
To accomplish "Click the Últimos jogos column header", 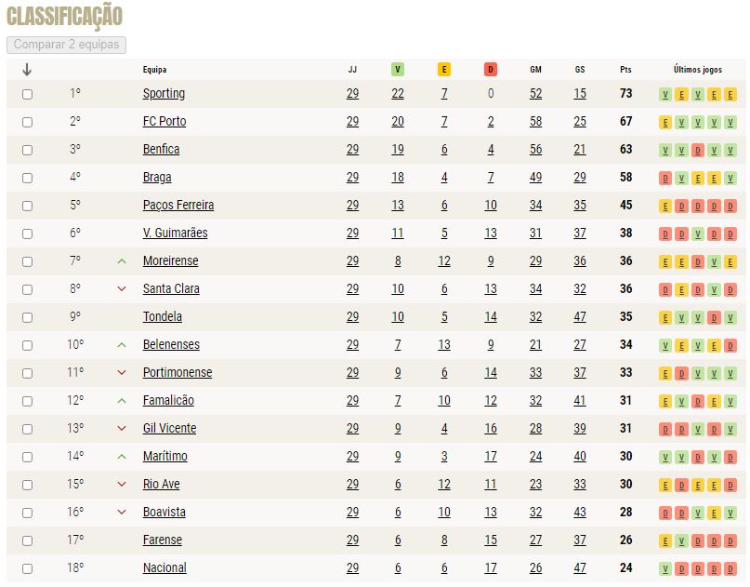I will click(697, 70).
